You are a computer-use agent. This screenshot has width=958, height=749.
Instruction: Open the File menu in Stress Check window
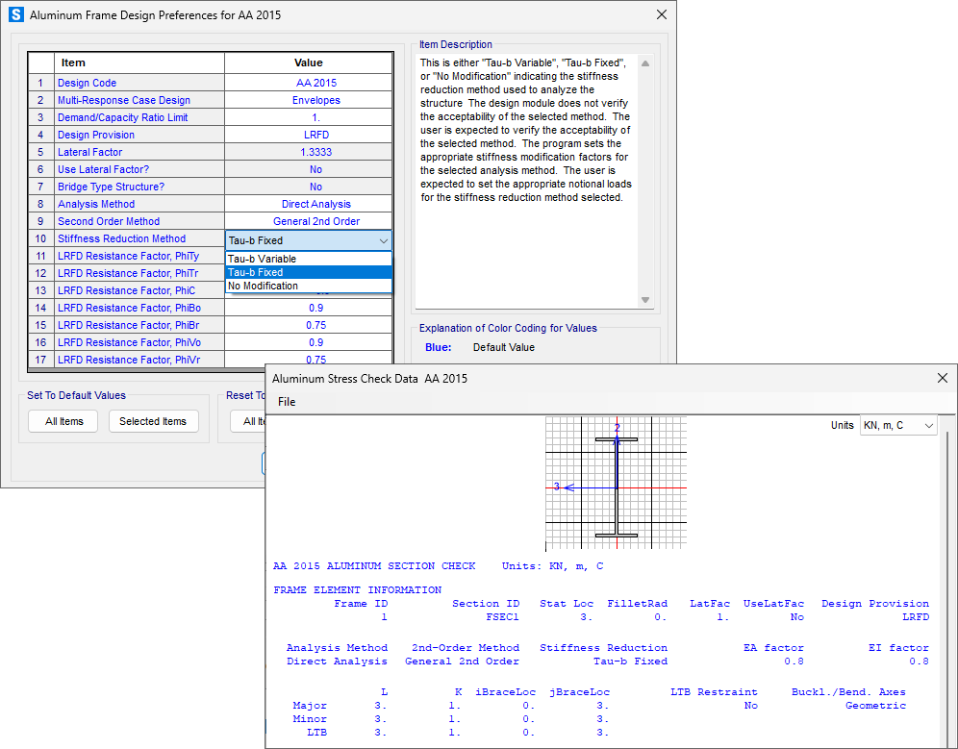pyautogui.click(x=287, y=401)
